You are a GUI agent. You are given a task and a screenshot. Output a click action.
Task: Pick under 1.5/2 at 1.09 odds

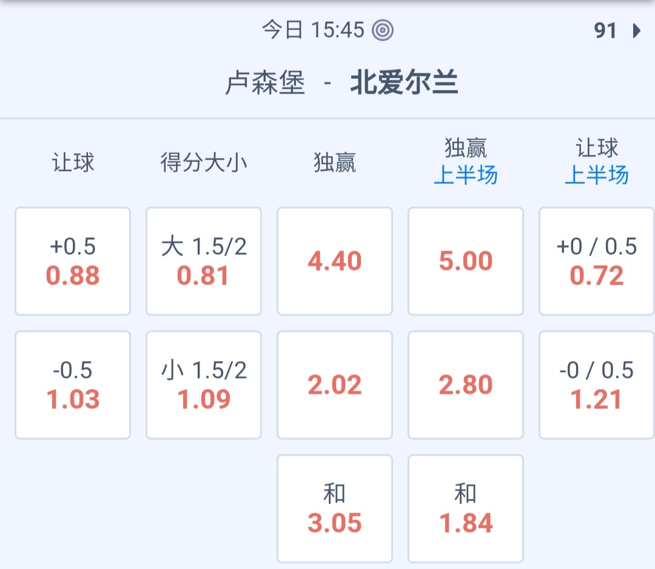pyautogui.click(x=204, y=385)
